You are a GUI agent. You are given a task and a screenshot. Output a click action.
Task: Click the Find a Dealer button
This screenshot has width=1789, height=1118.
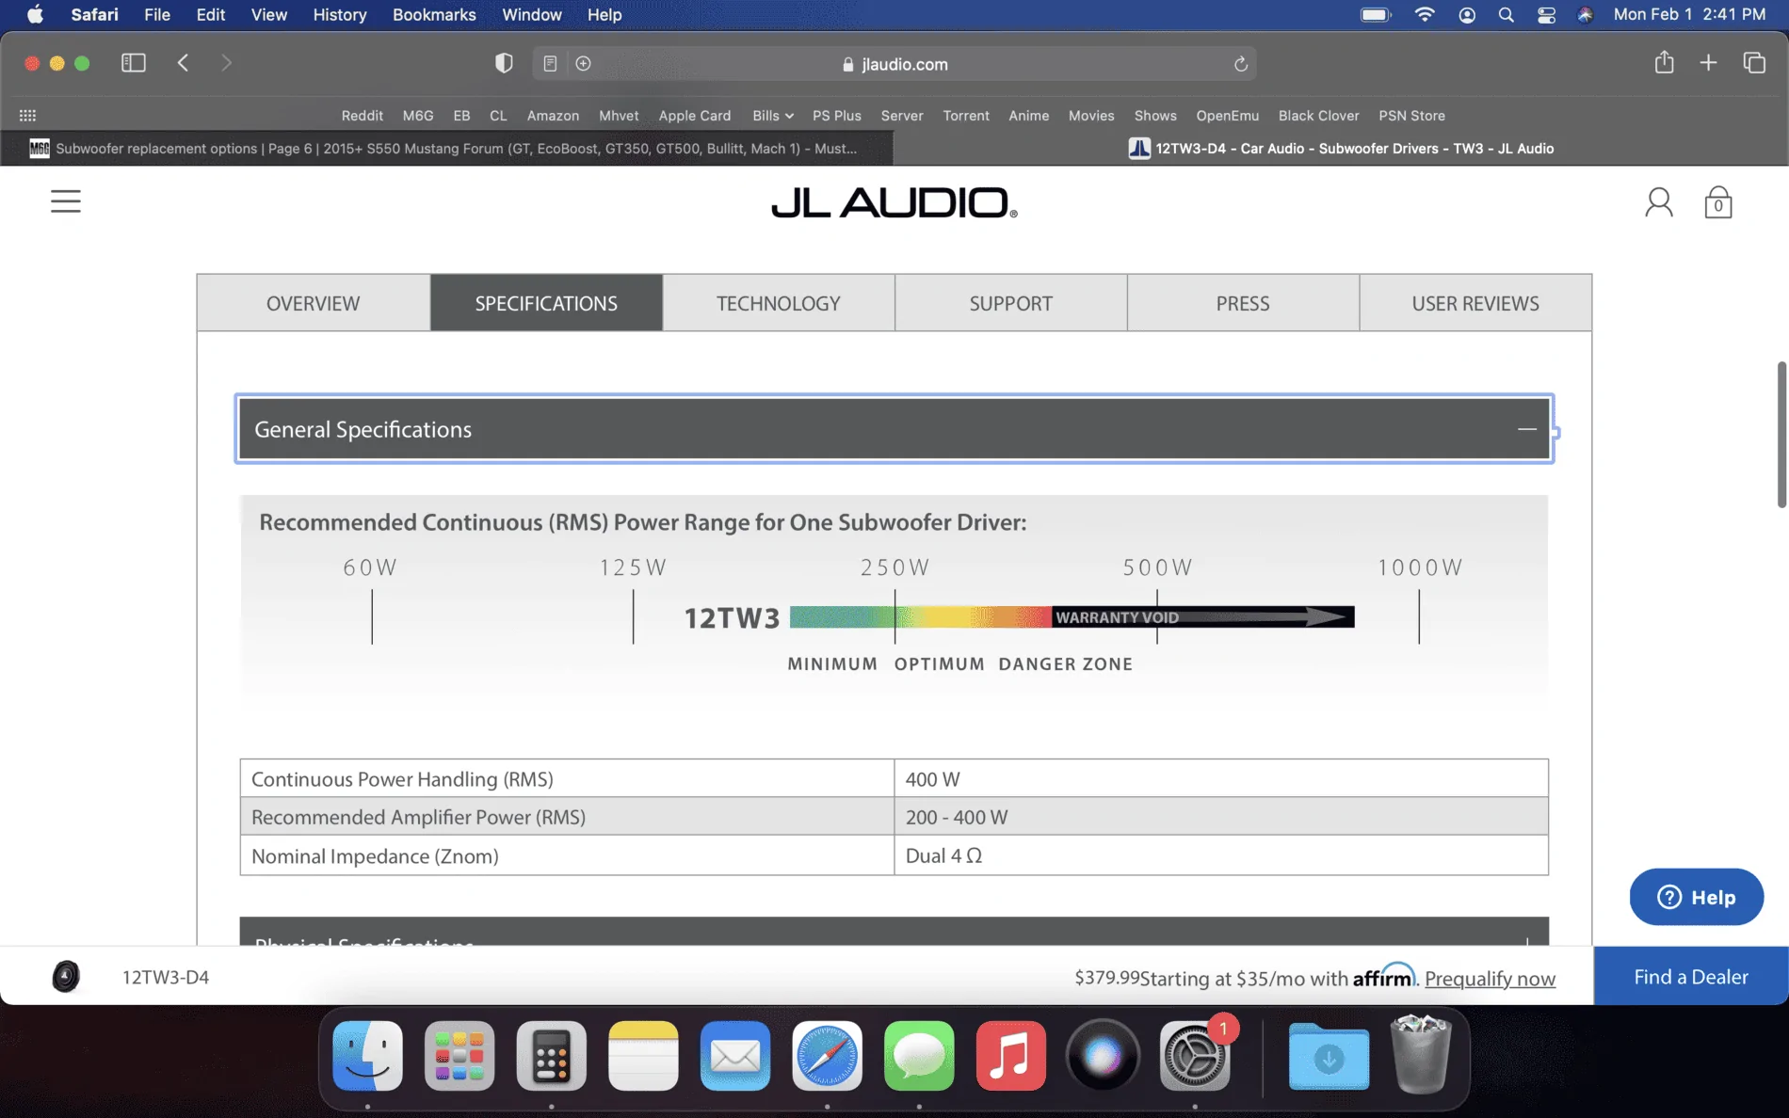[1690, 976]
